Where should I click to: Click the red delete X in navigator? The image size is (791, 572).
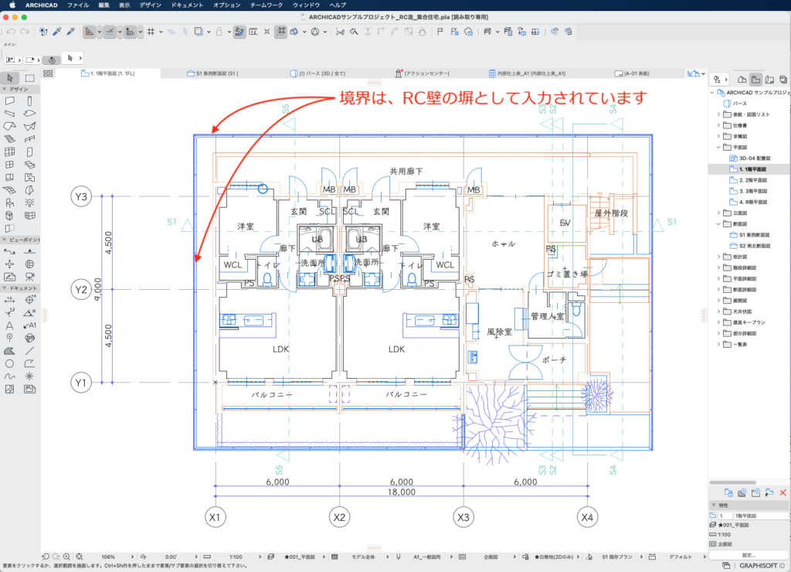[x=783, y=492]
